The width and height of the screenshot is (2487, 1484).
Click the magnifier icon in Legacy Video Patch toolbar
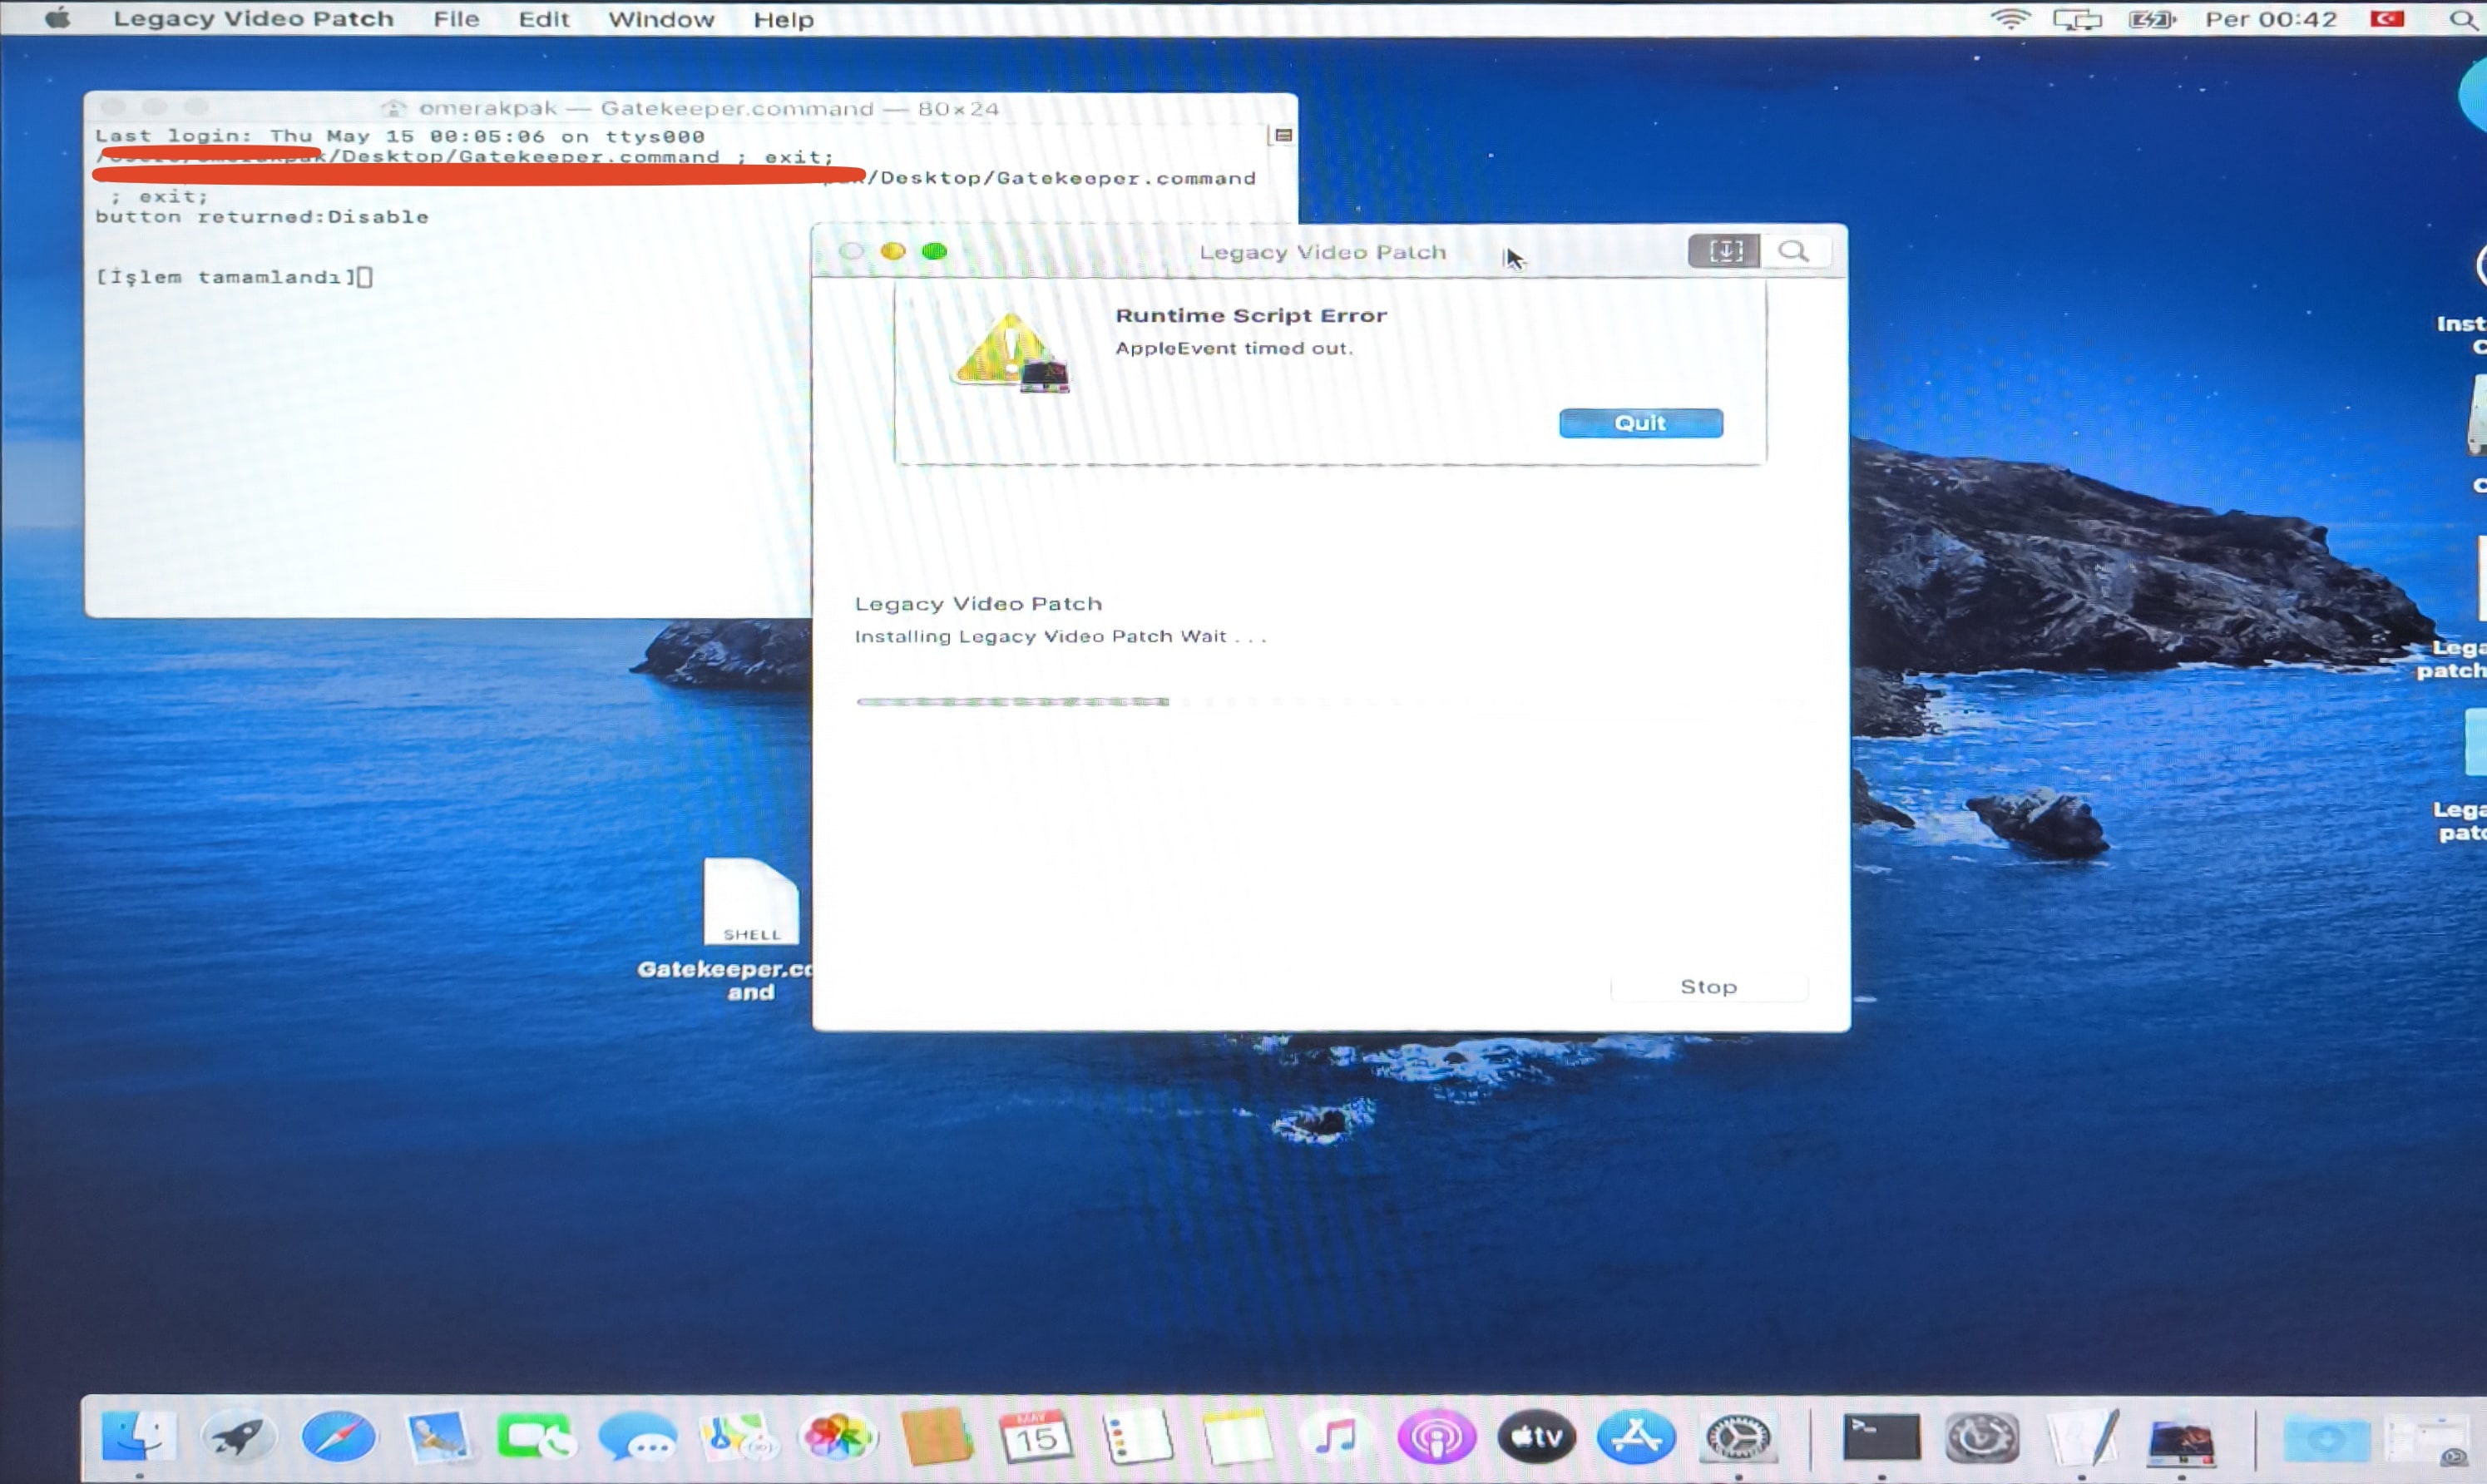[1794, 251]
